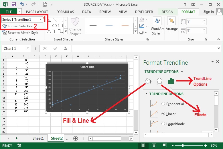The image size is (223, 149).
Task: Switch to the FORMULAS tab
Action: (x=65, y=12)
